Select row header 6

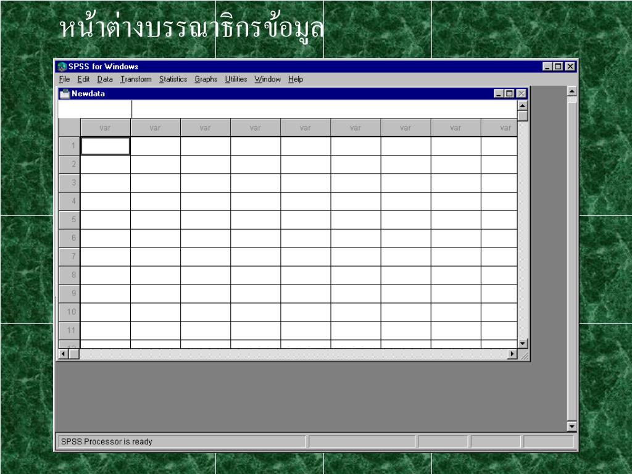click(69, 238)
